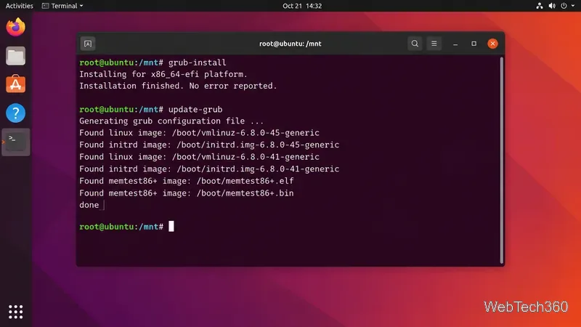Image resolution: width=581 pixels, height=327 pixels.
Task: Click the "done" output line
Action: pyautogui.click(x=89, y=205)
